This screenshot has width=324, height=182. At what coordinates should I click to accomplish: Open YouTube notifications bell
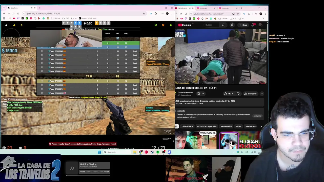pyautogui.click(x=253, y=25)
